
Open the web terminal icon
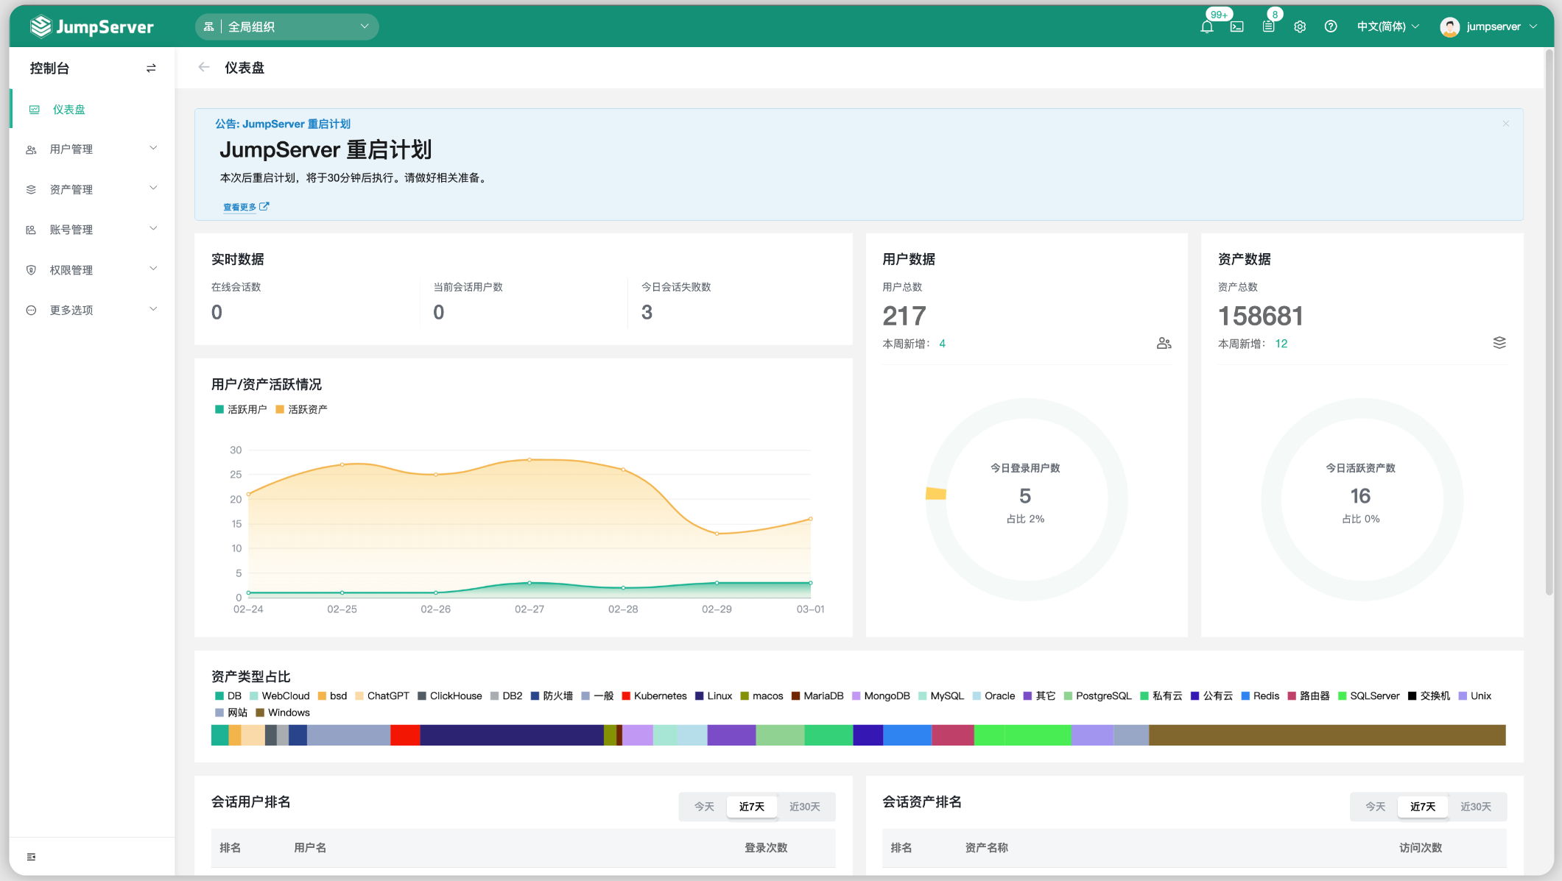1237,27
